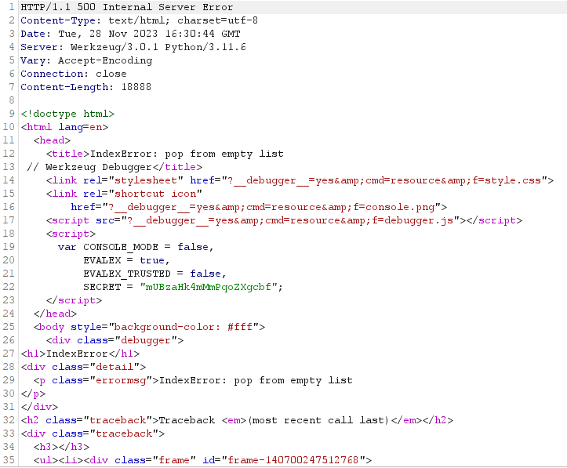Click the closing </script> tag on line 23
The width and height of the screenshot is (567, 468).
74,301
